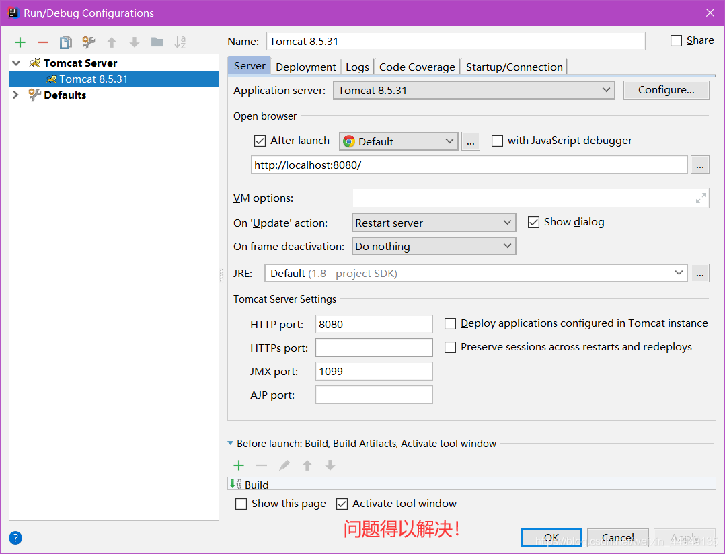725x554 pixels.
Task: Uncheck Activate tool window
Action: point(342,503)
